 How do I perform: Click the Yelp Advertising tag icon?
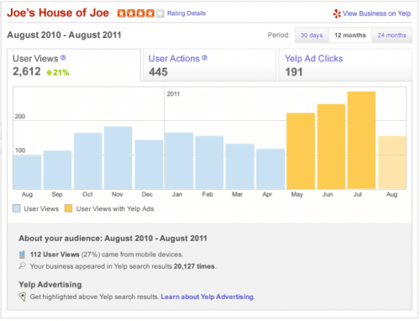pos(23,297)
